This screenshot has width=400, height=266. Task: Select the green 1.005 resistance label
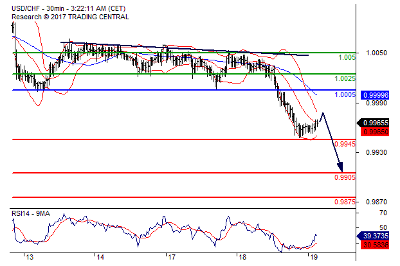347,57
